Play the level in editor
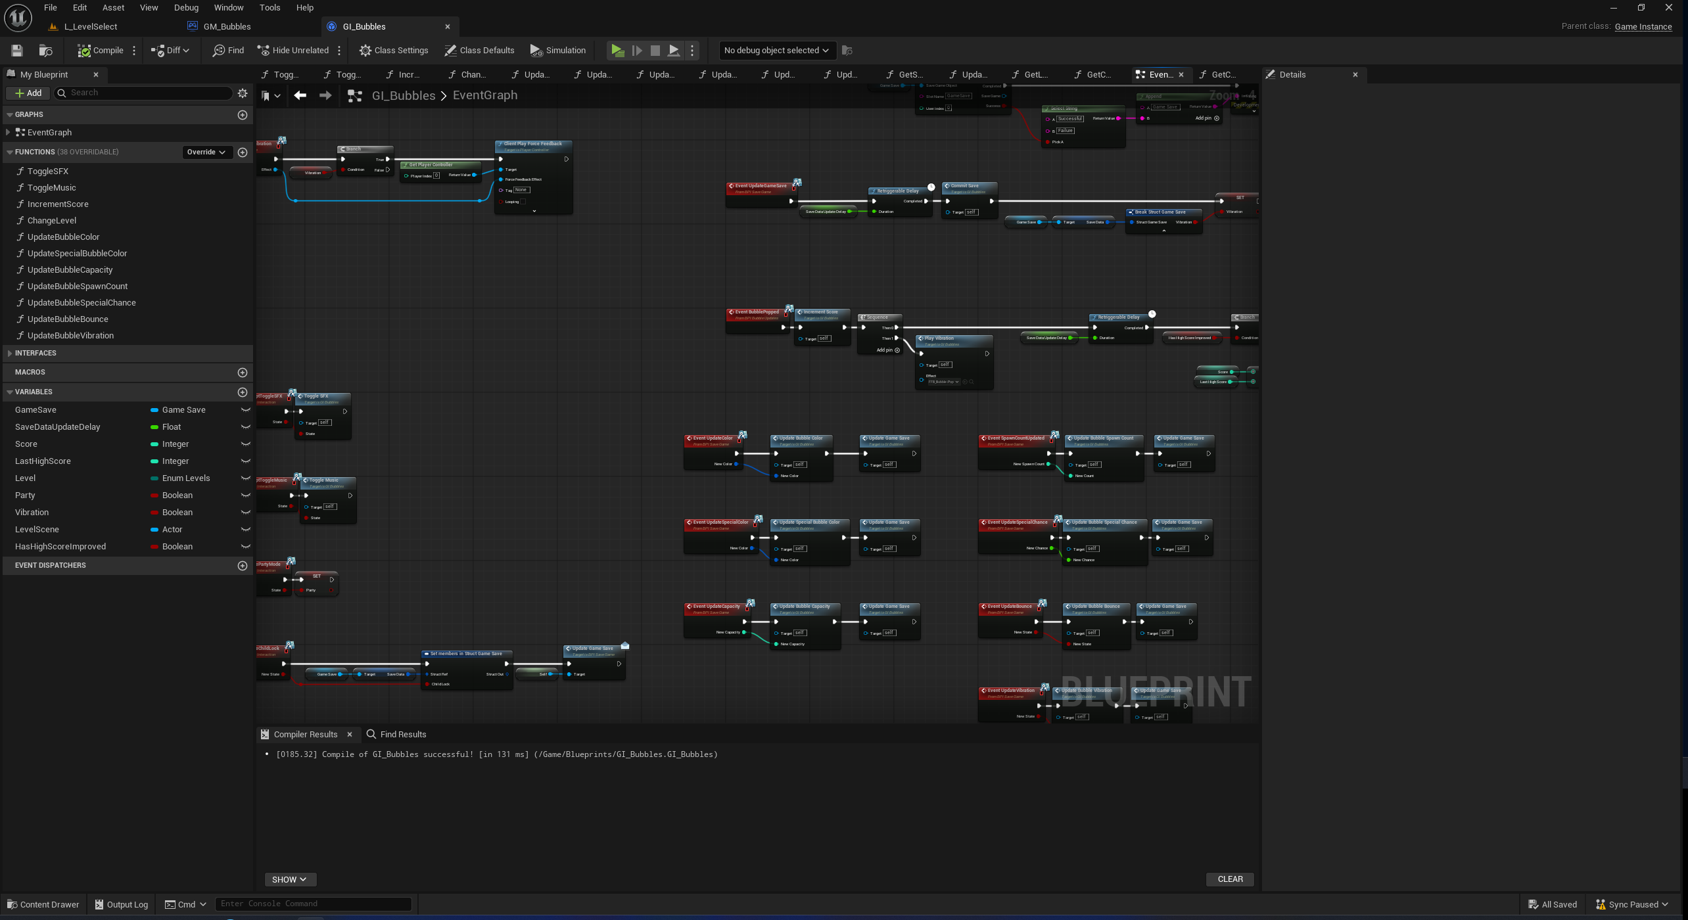This screenshot has width=1688, height=920. click(617, 51)
